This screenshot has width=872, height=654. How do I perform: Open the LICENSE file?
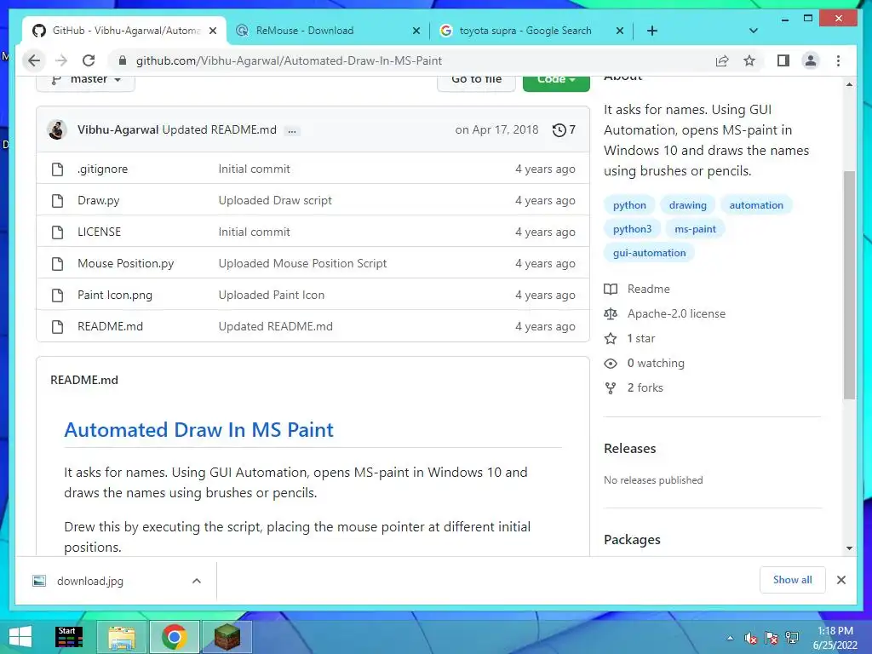pyautogui.click(x=99, y=232)
